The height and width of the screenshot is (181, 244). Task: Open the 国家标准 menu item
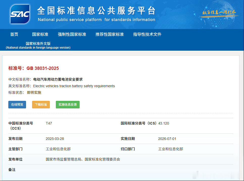[40, 34]
